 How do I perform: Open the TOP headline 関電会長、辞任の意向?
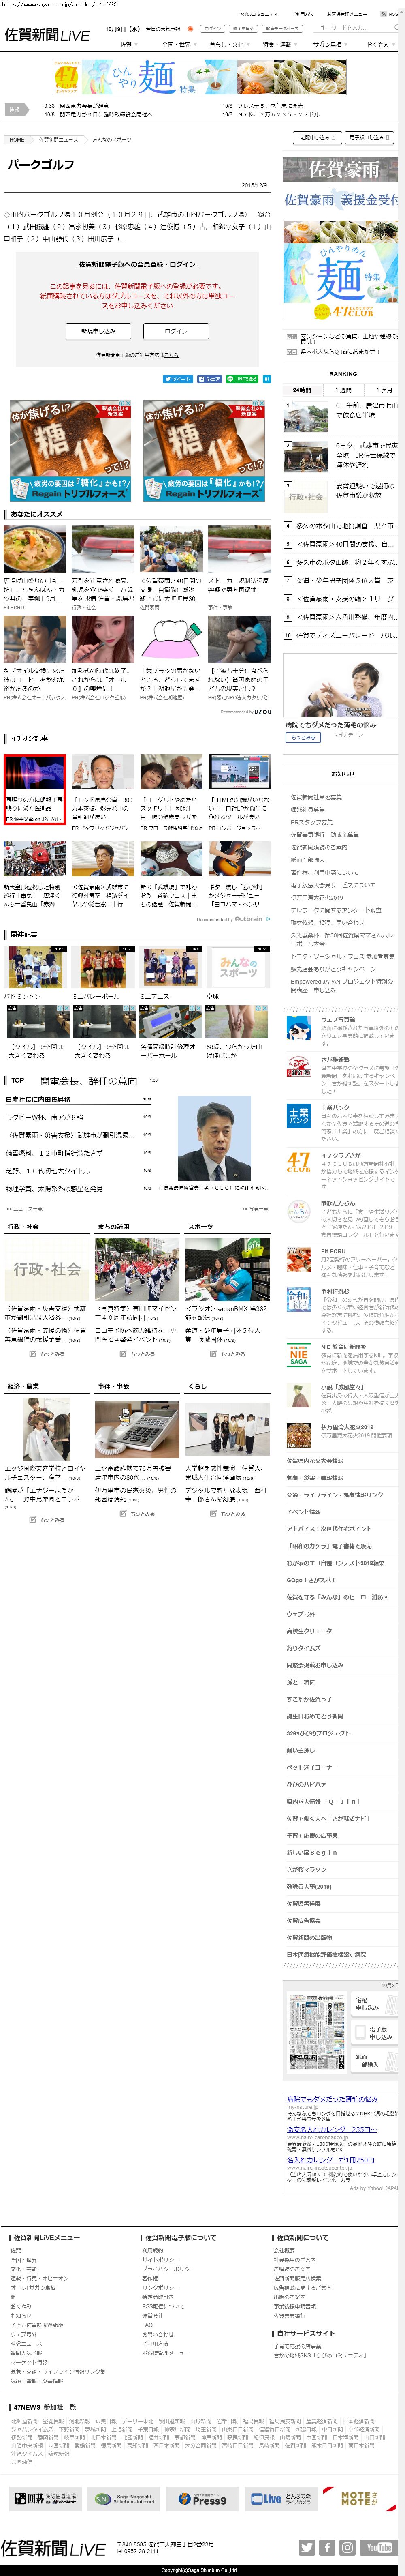tap(89, 1081)
